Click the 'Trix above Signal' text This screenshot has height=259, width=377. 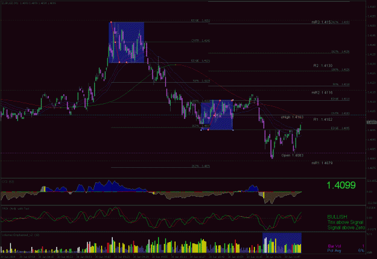point(345,222)
